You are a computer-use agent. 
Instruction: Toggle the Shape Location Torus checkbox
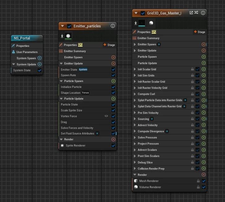coord(113,93)
